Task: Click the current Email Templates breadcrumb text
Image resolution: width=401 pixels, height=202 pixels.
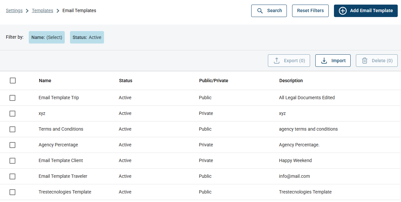Action: pyautogui.click(x=79, y=10)
